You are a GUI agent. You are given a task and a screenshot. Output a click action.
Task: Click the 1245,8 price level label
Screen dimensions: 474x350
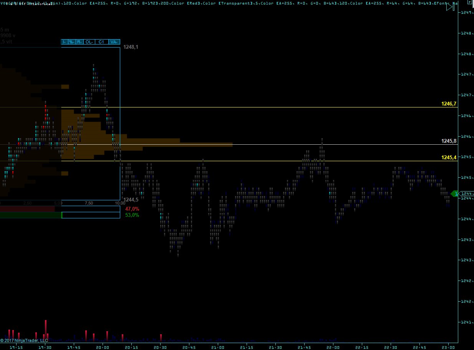point(449,141)
